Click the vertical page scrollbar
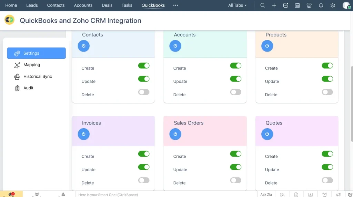This screenshot has height=197, width=353. (352, 104)
